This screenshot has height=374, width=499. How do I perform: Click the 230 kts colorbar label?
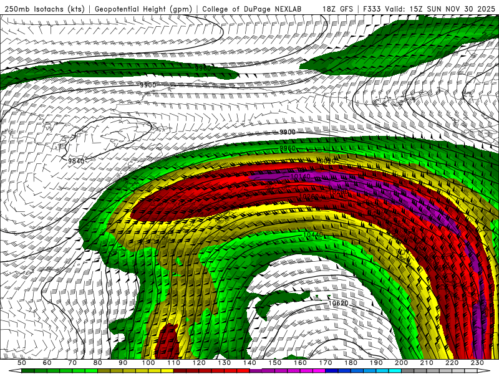point(478,363)
